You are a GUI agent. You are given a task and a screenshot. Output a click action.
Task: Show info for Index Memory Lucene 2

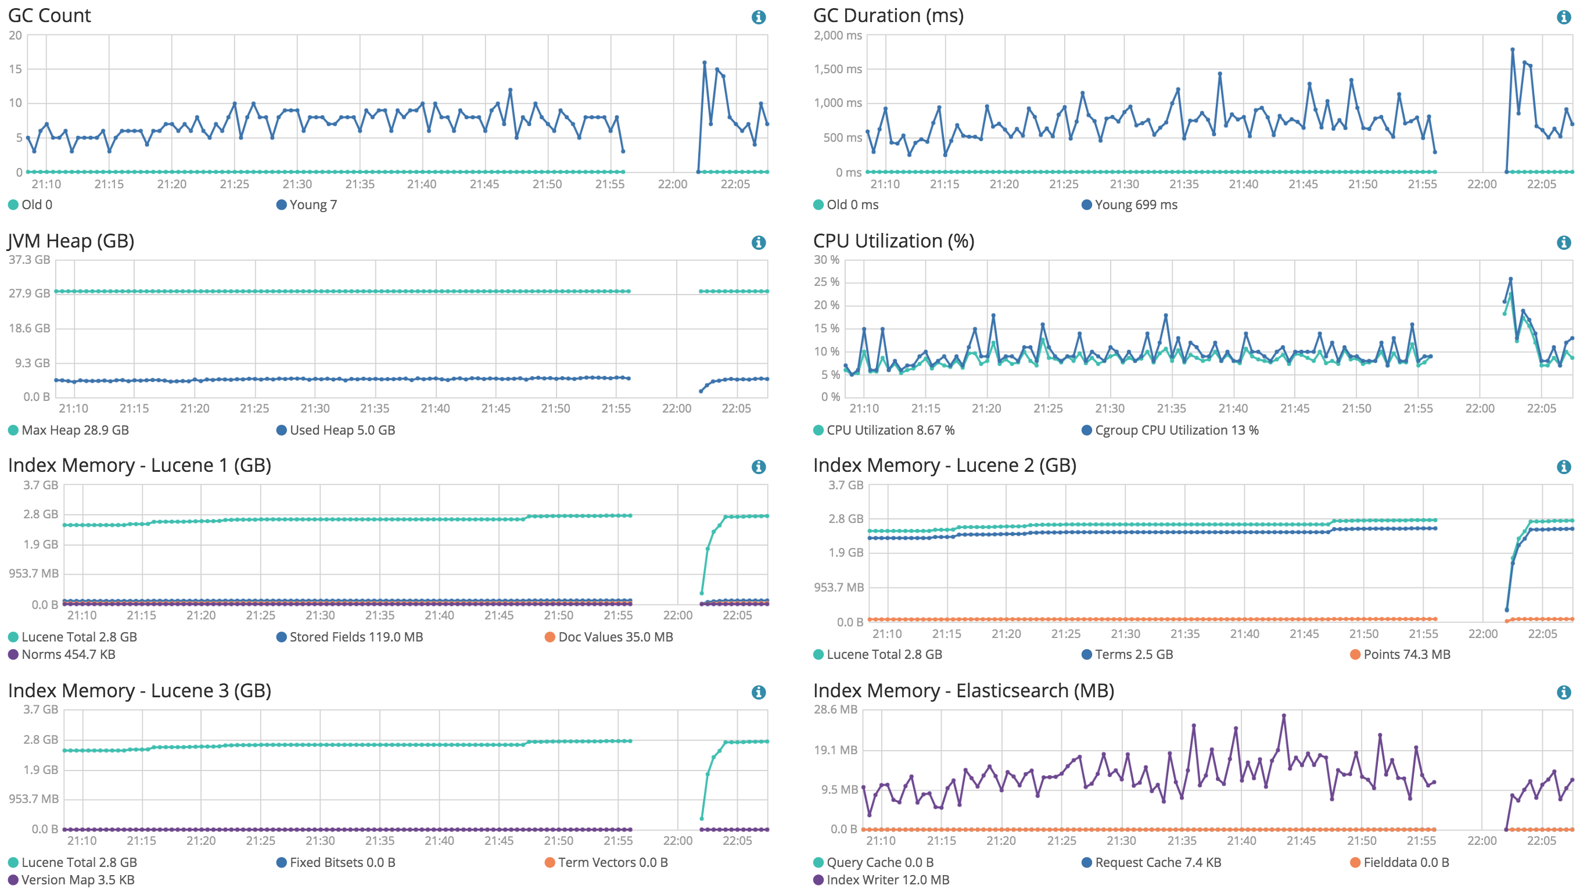click(1564, 467)
